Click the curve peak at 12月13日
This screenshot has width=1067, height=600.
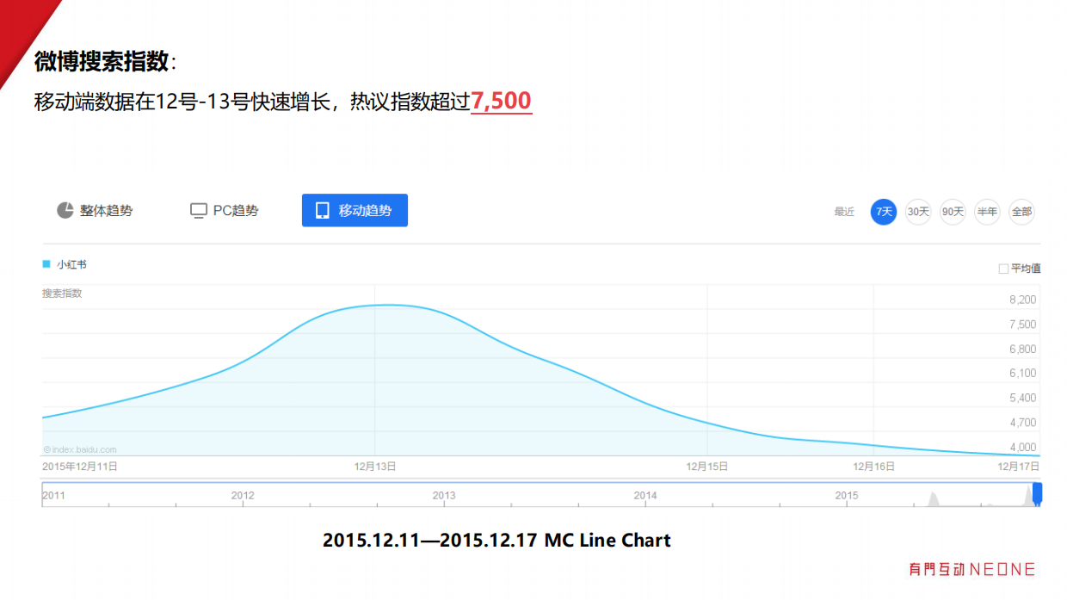pos(376,305)
